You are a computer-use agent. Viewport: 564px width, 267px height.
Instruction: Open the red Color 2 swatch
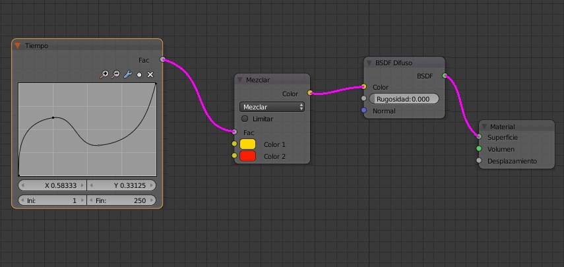(x=247, y=156)
